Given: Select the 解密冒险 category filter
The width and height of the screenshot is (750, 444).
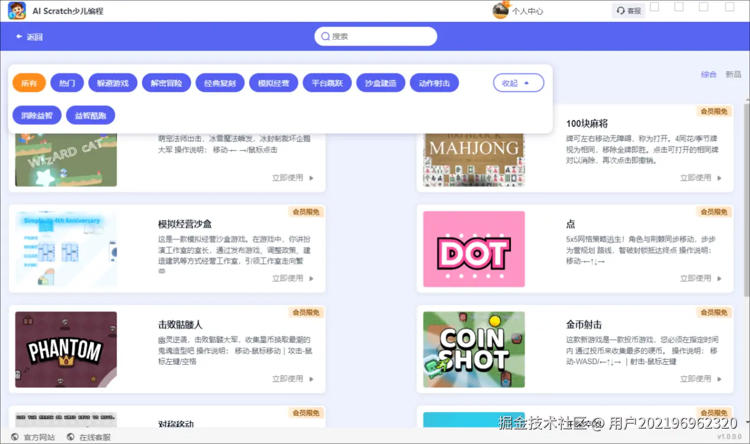Looking at the screenshot, I should (x=166, y=83).
